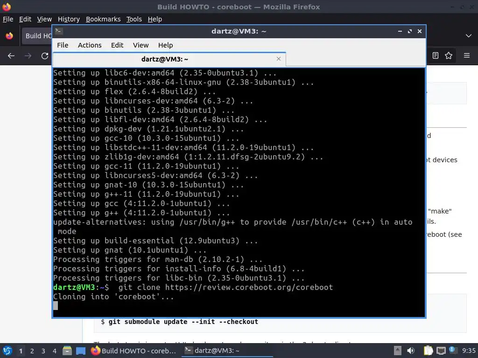The image size is (478, 358).
Task: Open the terminal Edit menu
Action: (117, 45)
